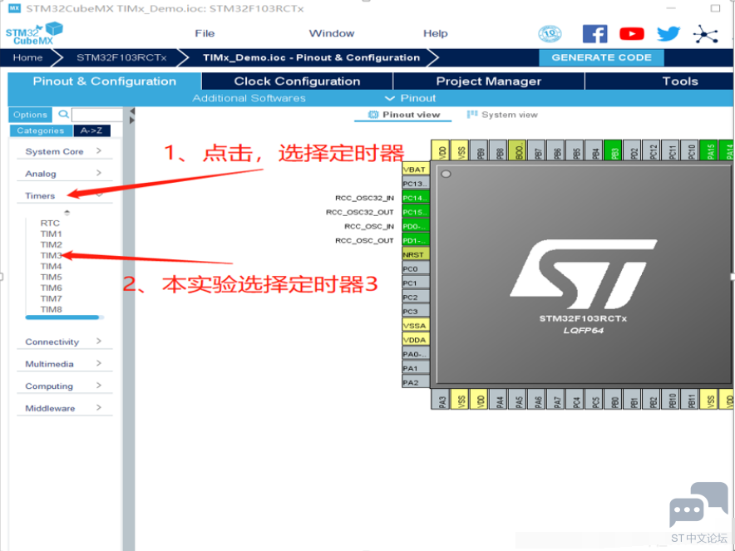The height and width of the screenshot is (551, 735).
Task: Select the VSSA pin
Action: coord(416,325)
